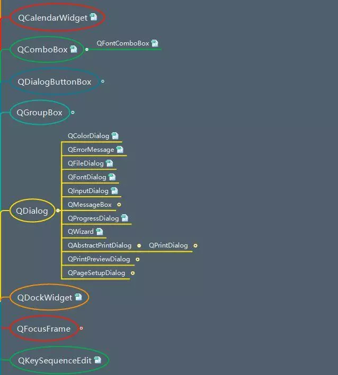The height and width of the screenshot is (375, 338).
Task: Open the note icon beside QInputDialog
Action: [x=114, y=190]
